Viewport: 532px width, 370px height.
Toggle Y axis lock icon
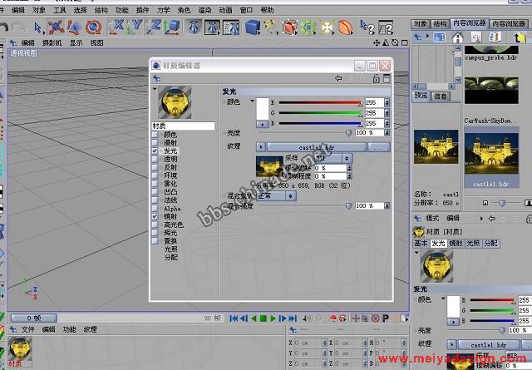(x=135, y=27)
